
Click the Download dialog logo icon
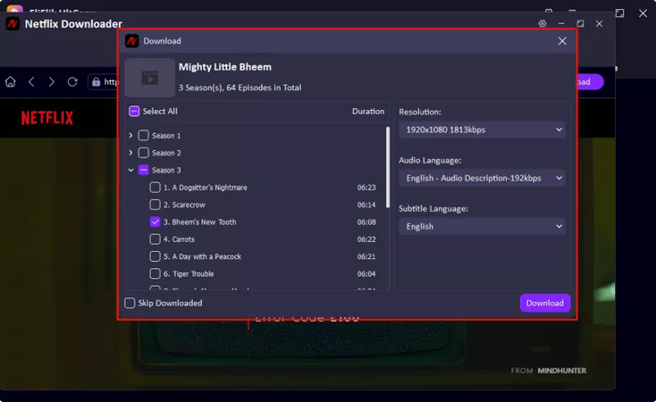(131, 41)
